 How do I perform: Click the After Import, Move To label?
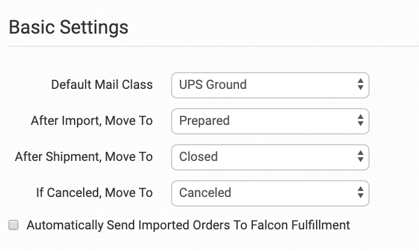(92, 121)
